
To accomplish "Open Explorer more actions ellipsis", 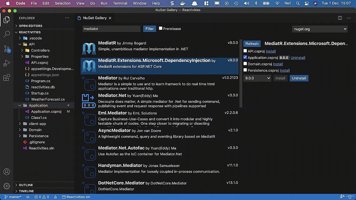I will coord(67,18).
